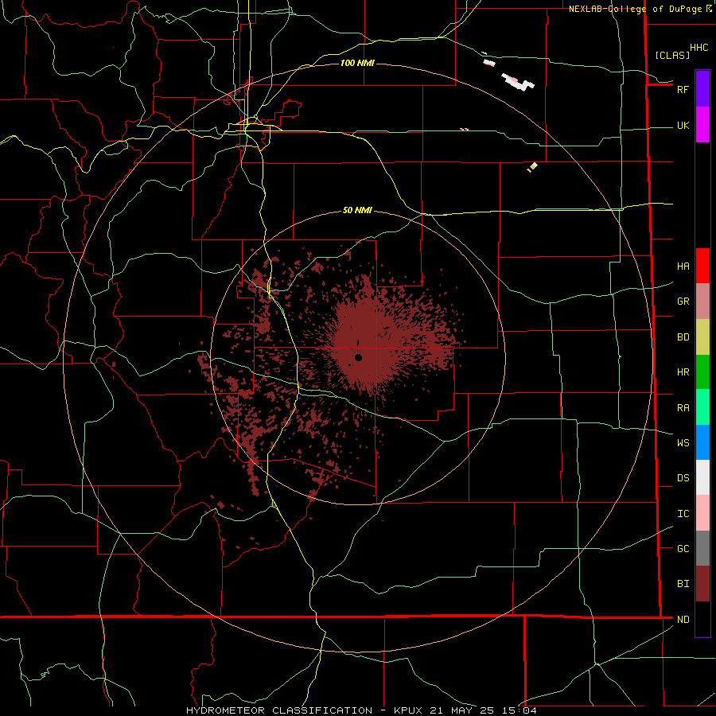Screen dimensions: 716x716
Task: Click the HA legend label
Action: point(683,266)
